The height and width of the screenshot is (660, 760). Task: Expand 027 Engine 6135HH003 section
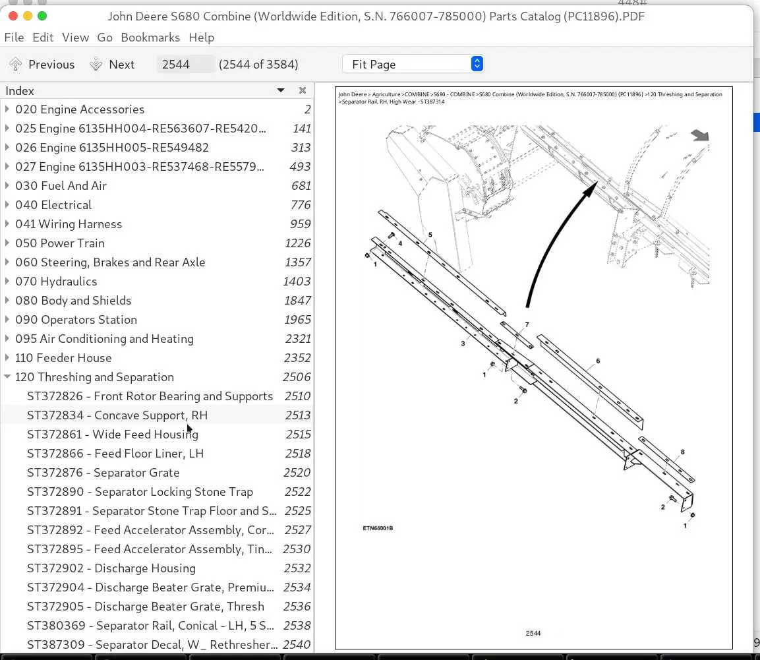(7, 167)
